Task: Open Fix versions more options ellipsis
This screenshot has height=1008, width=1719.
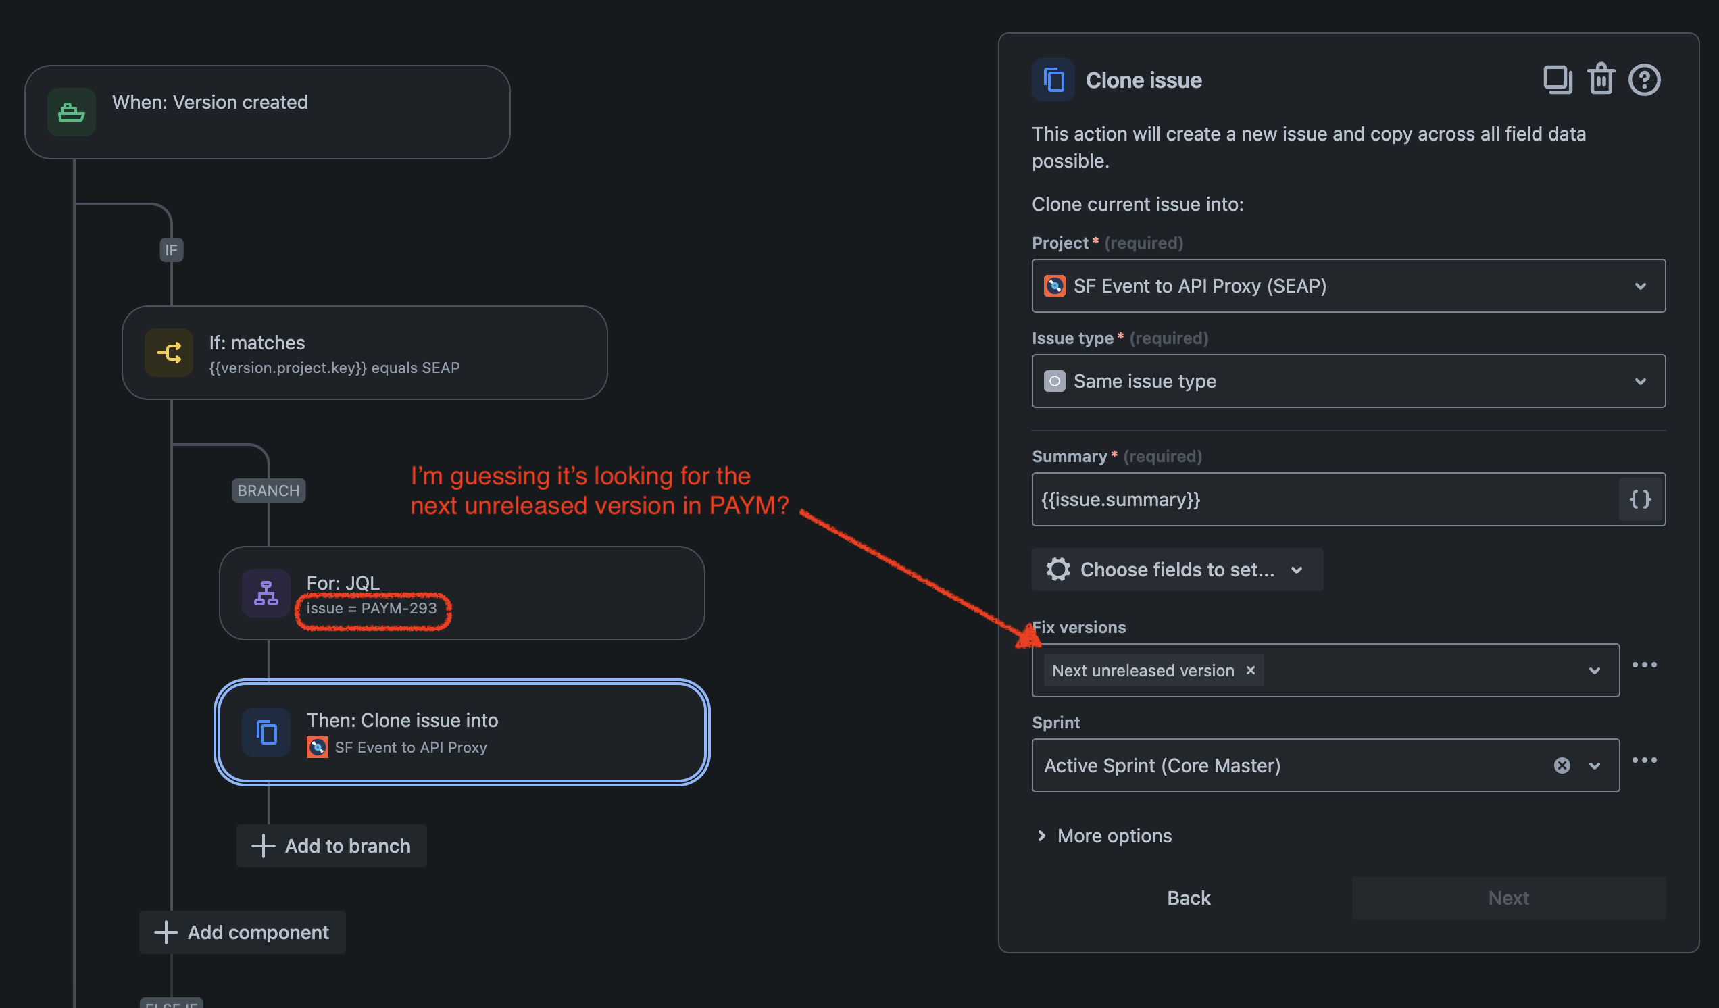Action: 1644,665
